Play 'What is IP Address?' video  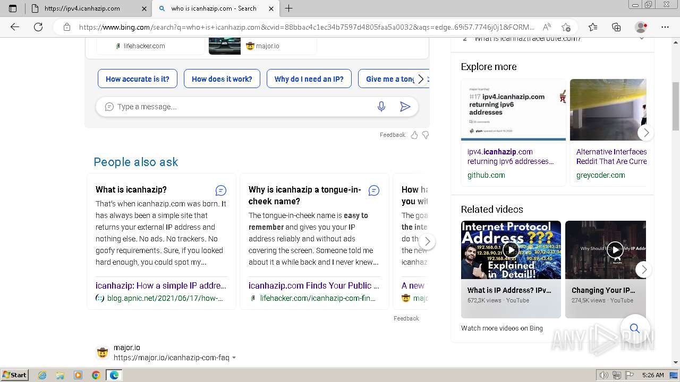[x=511, y=250]
